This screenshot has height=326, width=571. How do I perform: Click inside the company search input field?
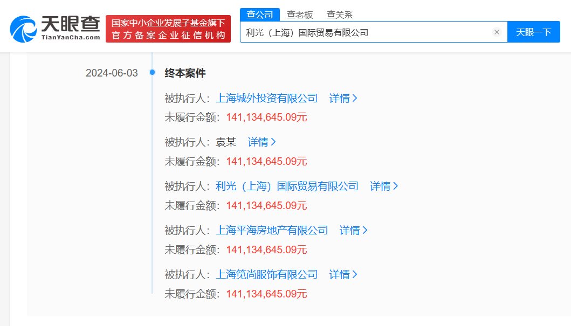coord(367,32)
